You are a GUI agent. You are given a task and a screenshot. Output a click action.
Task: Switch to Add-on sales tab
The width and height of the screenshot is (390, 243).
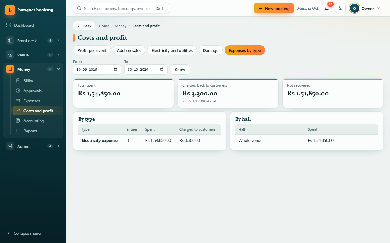pyautogui.click(x=129, y=50)
